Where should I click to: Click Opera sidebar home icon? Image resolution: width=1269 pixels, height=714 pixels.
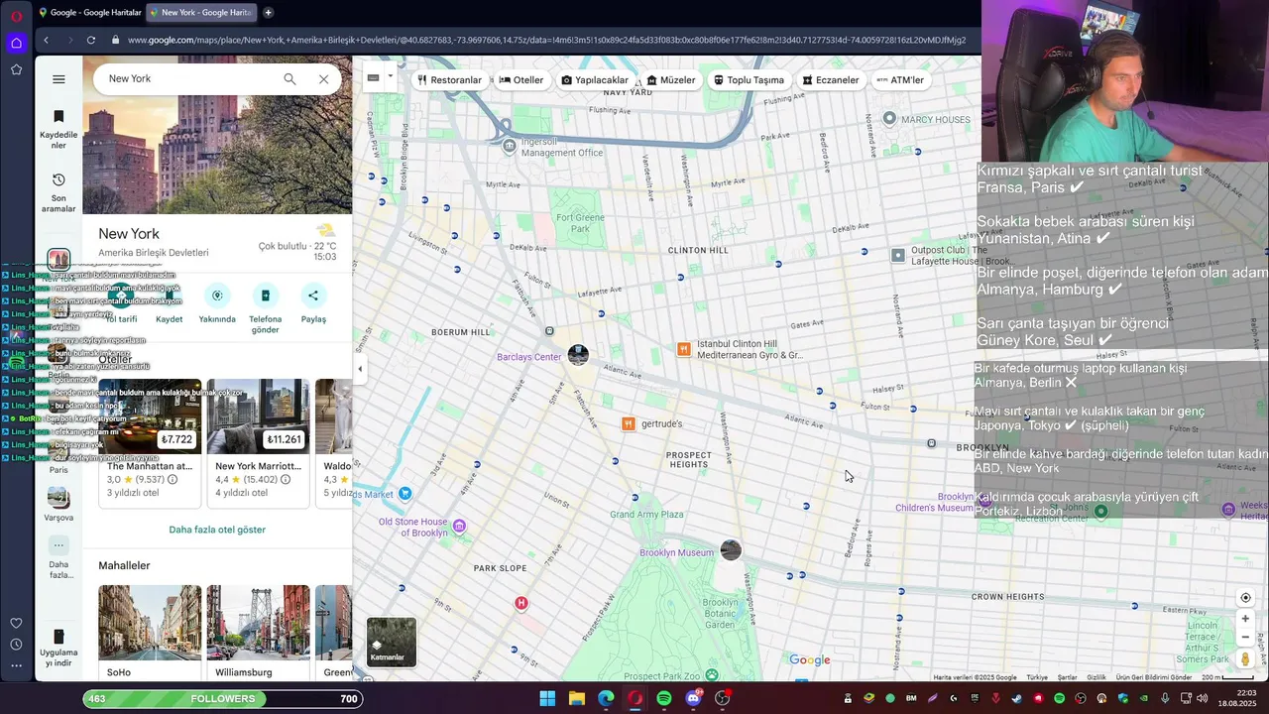(16, 43)
